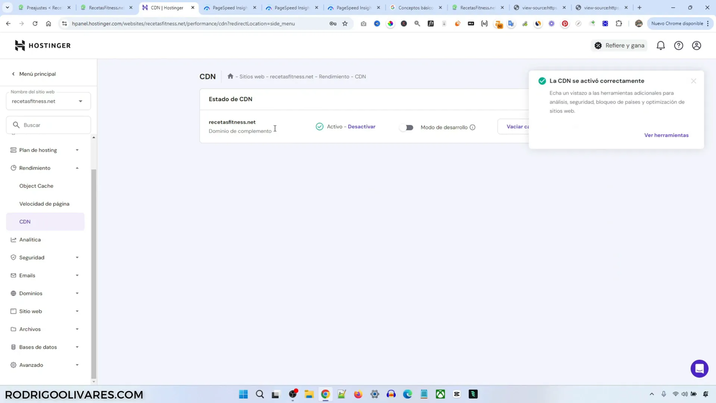This screenshot has width=716, height=403.
Task: Click the home breadcrumb icon next to CDN
Action: 230,76
